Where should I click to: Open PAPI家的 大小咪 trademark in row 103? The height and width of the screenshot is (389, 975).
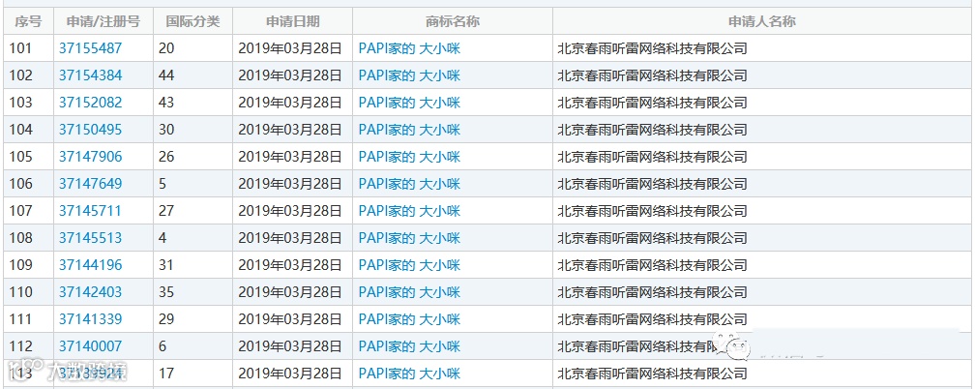tap(410, 103)
